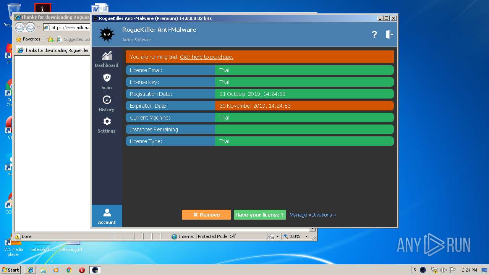
Task: Click Add to Favorites Bar star icon
Action: pos(50,39)
